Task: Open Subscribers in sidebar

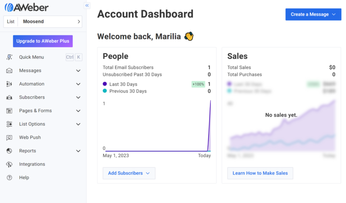Action: click(x=32, y=97)
